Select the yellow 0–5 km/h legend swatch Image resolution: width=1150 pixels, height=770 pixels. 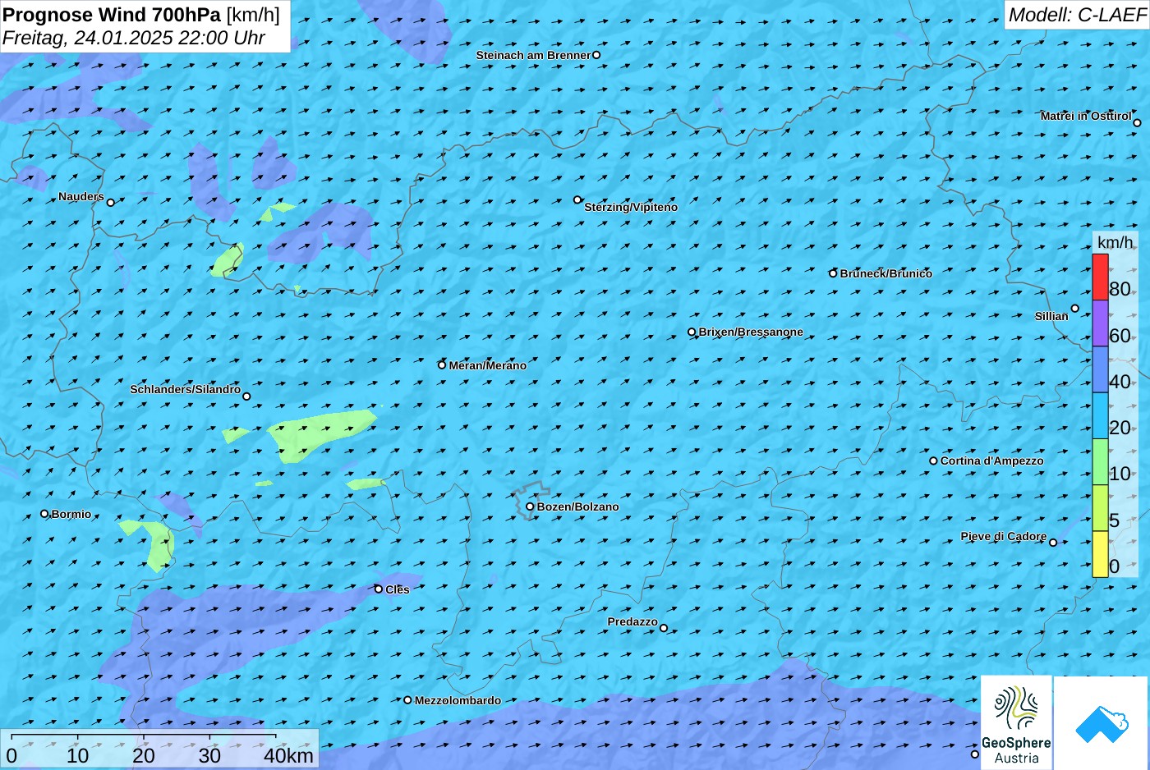click(x=1100, y=554)
